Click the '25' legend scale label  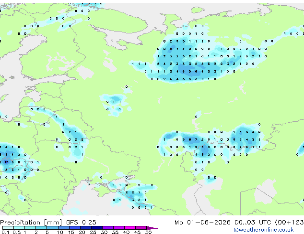[x=93, y=232]
